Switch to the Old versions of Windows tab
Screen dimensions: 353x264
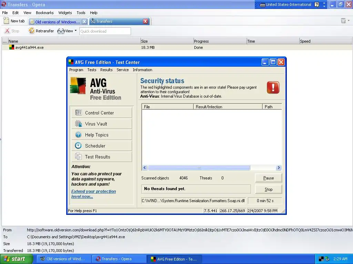[x=55, y=22]
